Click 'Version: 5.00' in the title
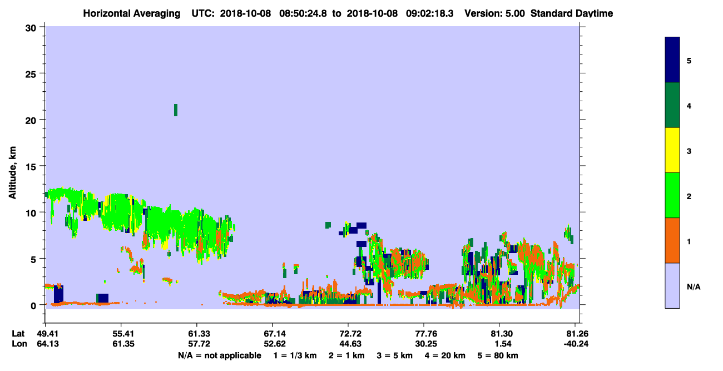This screenshot has width=723, height=371. [x=494, y=13]
